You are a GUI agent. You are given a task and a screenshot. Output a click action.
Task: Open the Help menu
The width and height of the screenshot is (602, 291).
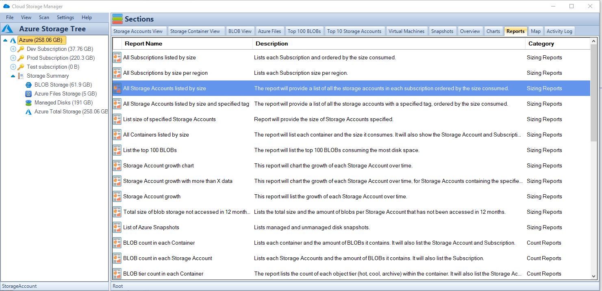pyautogui.click(x=87, y=17)
